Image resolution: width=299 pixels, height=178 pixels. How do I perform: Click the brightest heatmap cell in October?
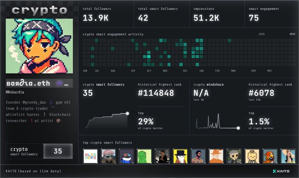click(149, 56)
